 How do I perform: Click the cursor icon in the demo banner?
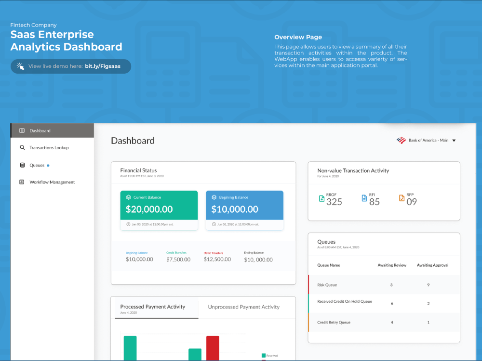[x=20, y=66]
